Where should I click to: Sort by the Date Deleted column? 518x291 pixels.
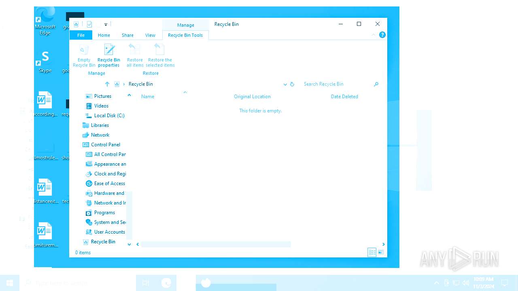coord(344,97)
